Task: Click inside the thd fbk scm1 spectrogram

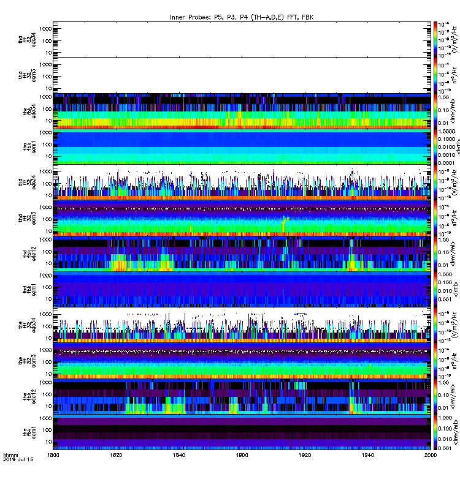Action: (242, 289)
